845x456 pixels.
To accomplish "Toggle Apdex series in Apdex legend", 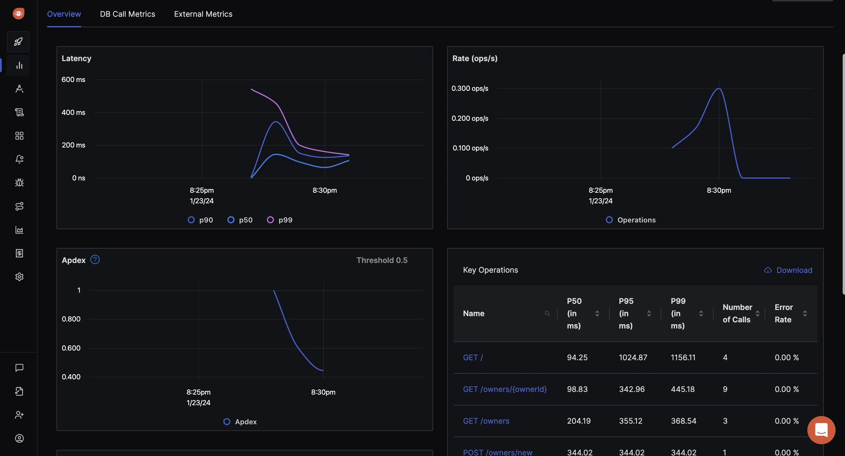I will pos(240,422).
